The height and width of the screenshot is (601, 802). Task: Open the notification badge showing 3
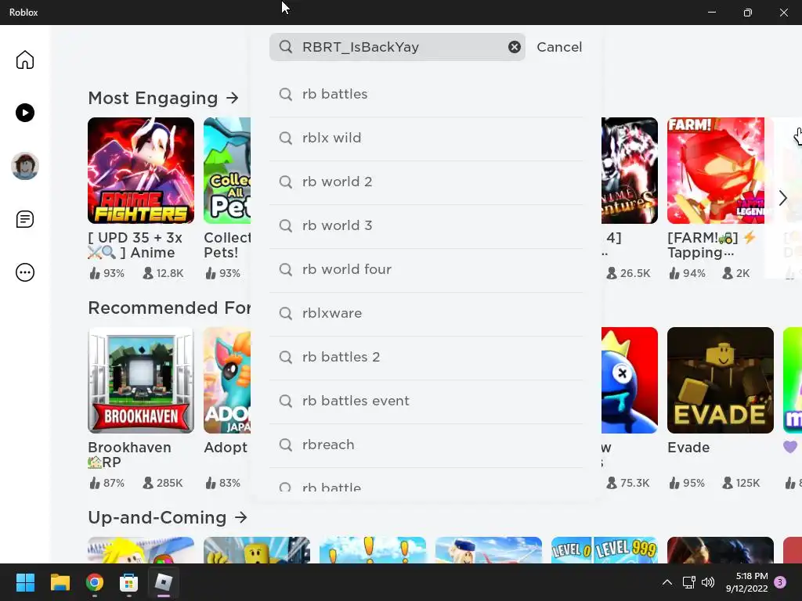(780, 582)
